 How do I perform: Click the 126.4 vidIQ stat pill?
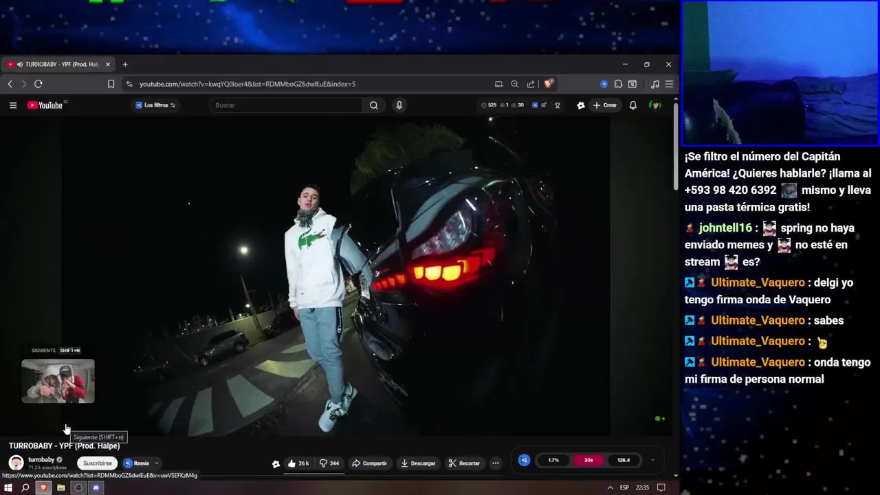624,460
